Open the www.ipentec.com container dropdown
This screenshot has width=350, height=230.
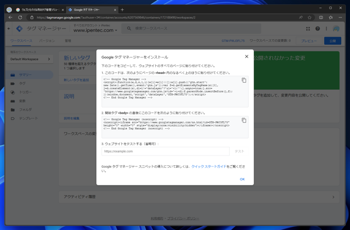point(95,30)
